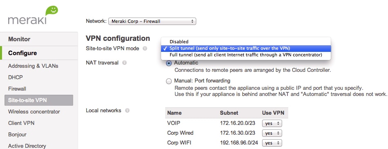The width and height of the screenshot is (388, 149).
Task: Click the NAT traversal label
Action: tap(102, 63)
